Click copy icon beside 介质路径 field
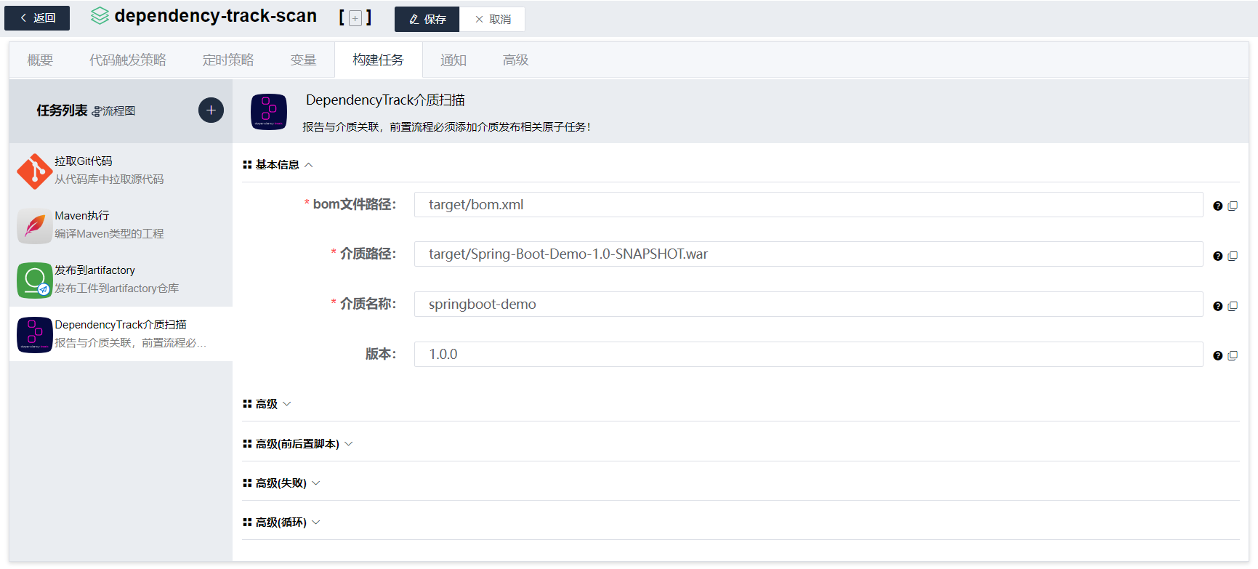Viewport: 1258px width, 569px height. tap(1233, 256)
